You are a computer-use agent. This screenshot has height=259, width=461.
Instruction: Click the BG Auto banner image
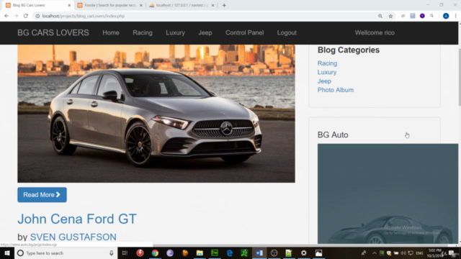[x=388, y=194]
